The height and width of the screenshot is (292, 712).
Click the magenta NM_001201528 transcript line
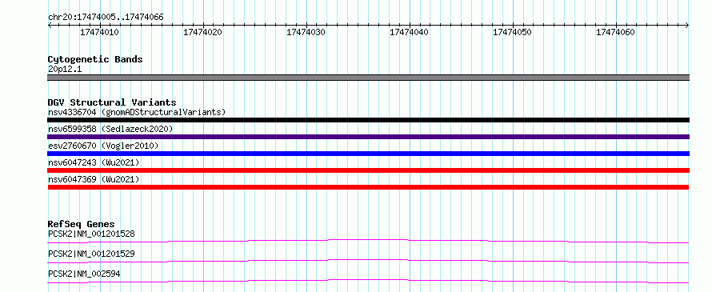click(368, 241)
